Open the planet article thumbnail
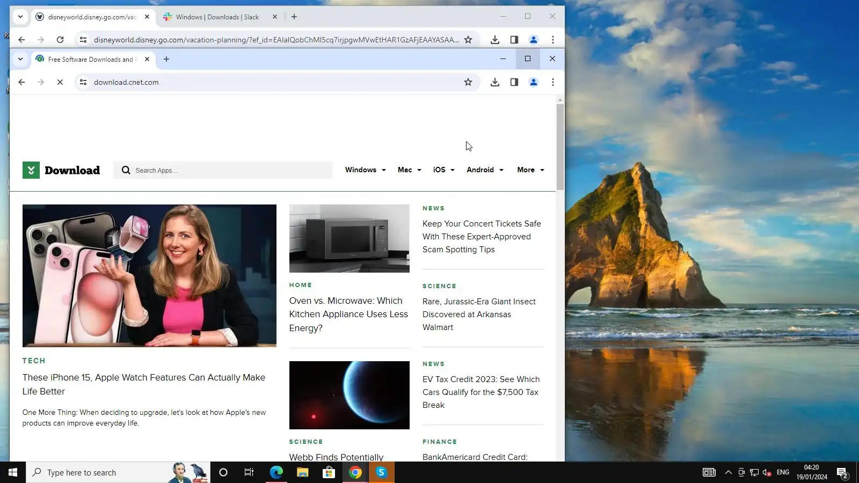859x483 pixels. [350, 395]
